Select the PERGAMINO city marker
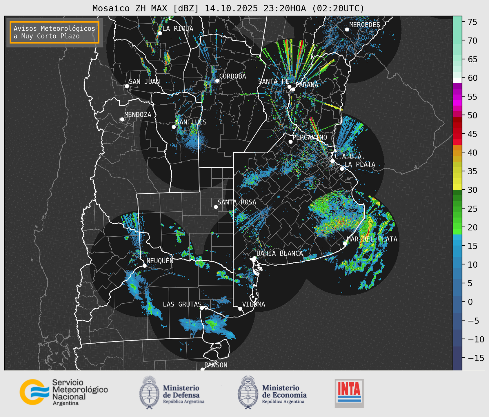489x417 pixels. [290, 142]
